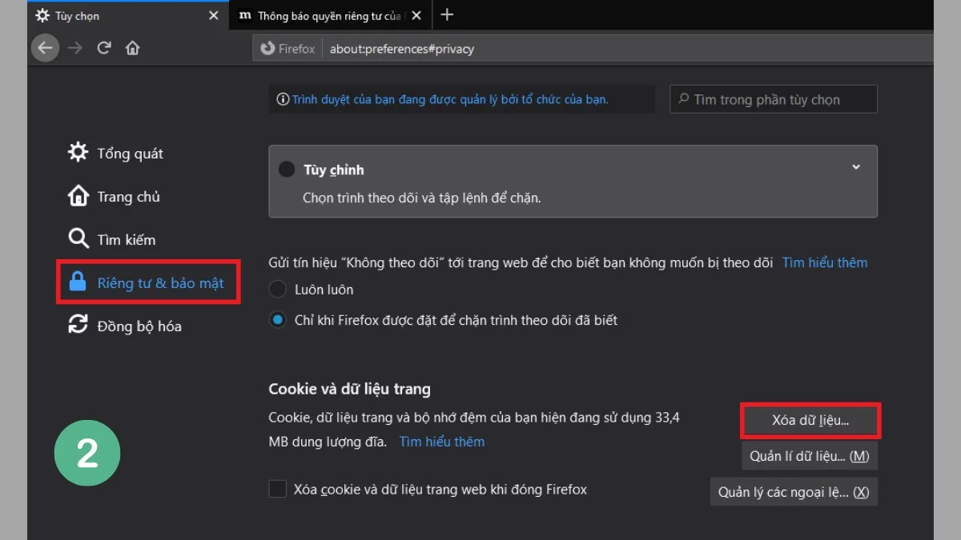The width and height of the screenshot is (961, 540).
Task: Click the Quản lý các ngoại lệ button
Action: tap(794, 492)
